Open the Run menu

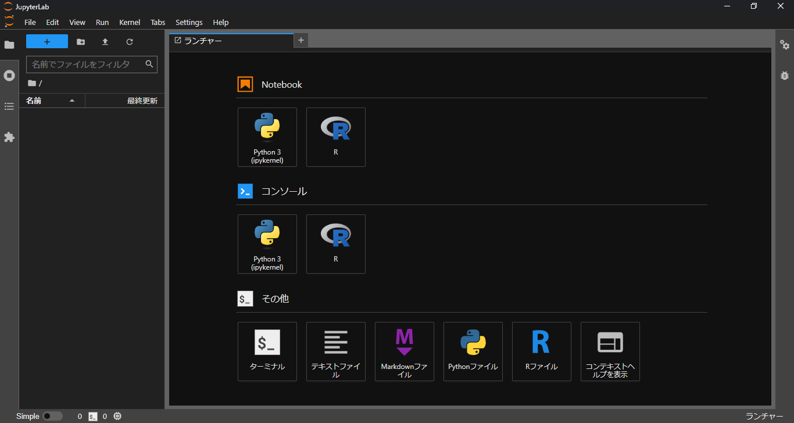102,22
